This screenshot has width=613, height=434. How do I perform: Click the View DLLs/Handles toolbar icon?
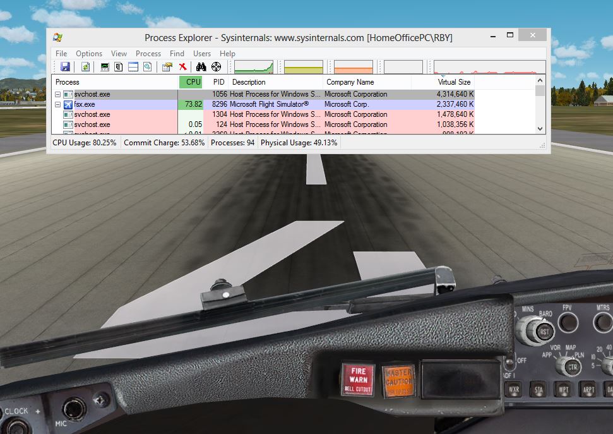click(147, 67)
